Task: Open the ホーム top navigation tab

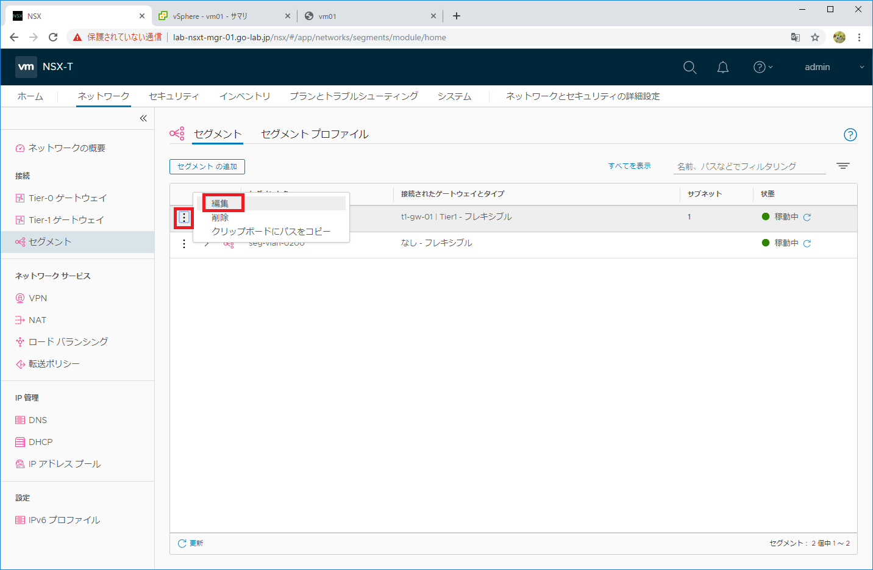Action: pos(30,96)
